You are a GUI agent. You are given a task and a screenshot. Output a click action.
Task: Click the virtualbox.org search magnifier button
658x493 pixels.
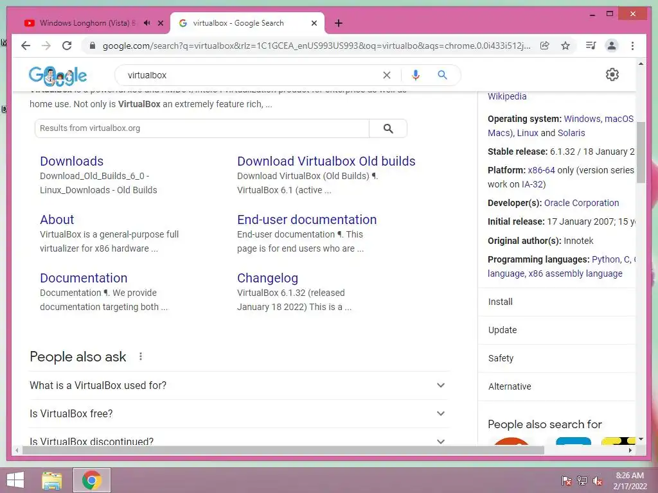pos(388,128)
